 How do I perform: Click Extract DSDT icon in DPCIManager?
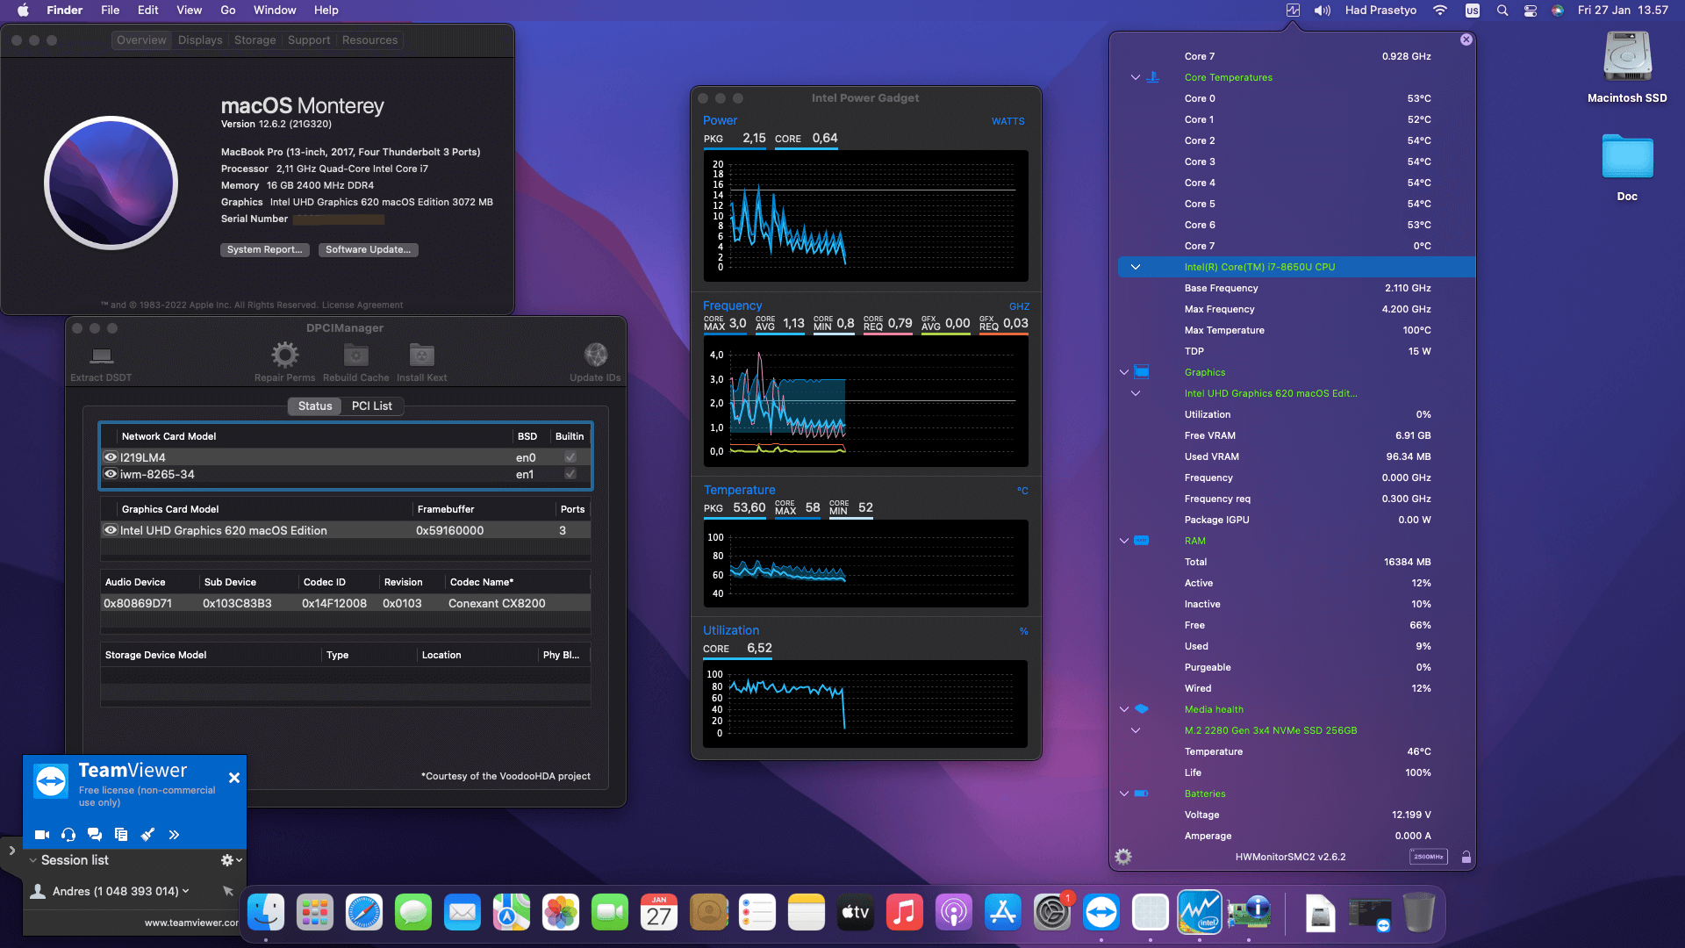[x=102, y=355]
